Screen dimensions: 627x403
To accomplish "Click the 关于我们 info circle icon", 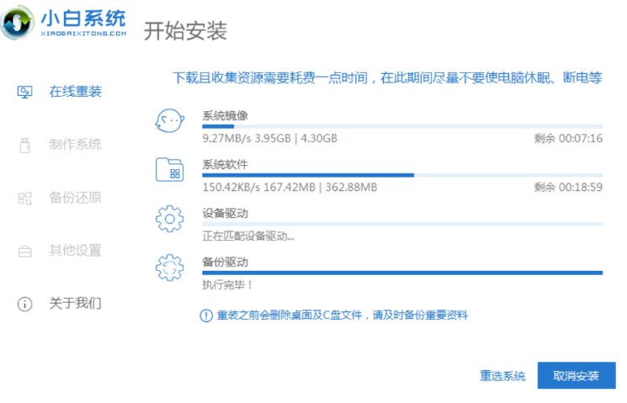I will click(x=25, y=303).
